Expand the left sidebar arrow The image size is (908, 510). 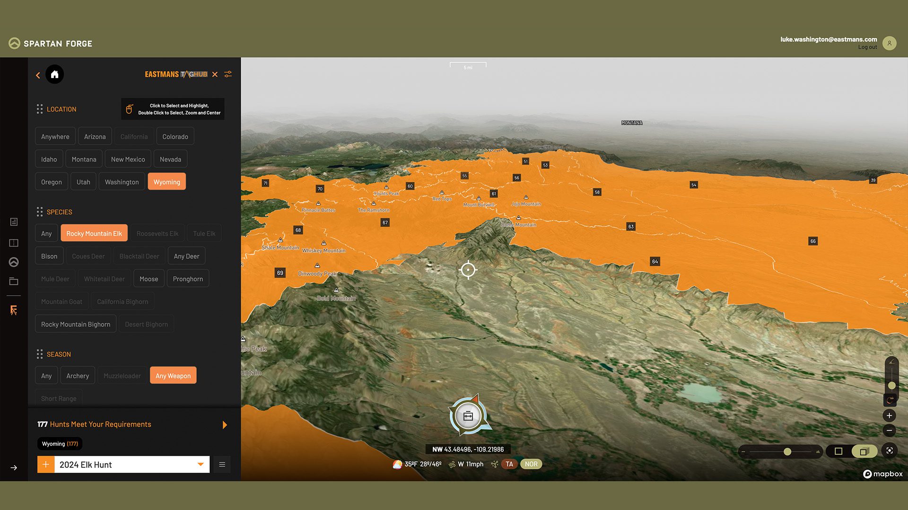[14, 468]
